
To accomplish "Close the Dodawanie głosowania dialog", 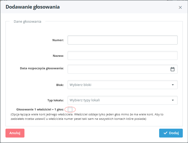I will pos(180,8).
